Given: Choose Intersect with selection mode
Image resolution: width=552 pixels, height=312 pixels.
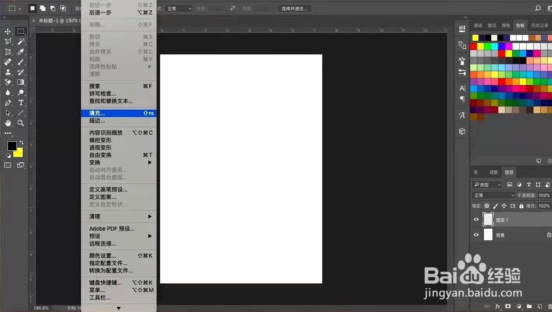Looking at the screenshot, I should [x=63, y=8].
